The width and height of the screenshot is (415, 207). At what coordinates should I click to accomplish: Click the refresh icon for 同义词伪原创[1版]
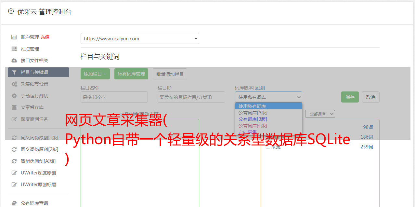(14, 138)
